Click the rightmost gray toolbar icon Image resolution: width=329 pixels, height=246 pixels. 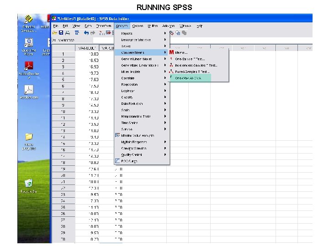pyautogui.click(x=184, y=33)
